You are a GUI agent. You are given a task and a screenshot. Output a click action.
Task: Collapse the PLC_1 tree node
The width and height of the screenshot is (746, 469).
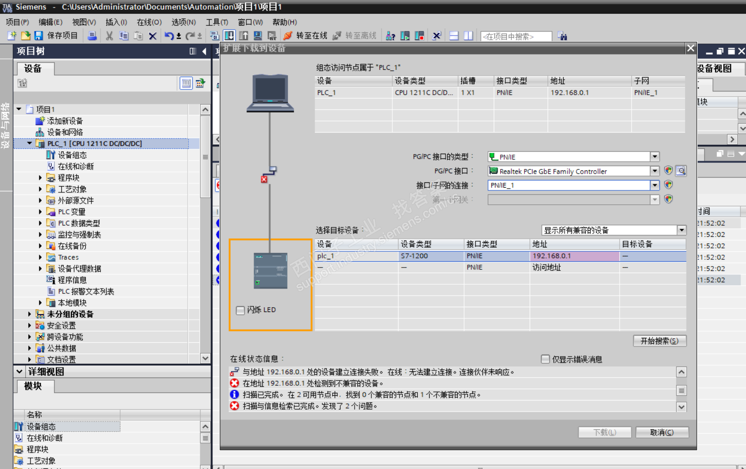pos(30,143)
